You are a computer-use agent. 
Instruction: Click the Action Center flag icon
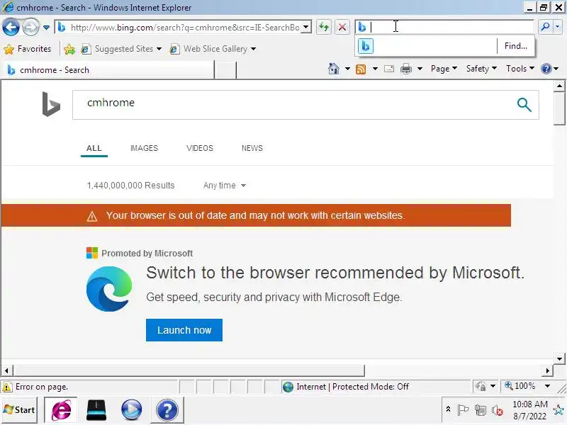point(463,410)
